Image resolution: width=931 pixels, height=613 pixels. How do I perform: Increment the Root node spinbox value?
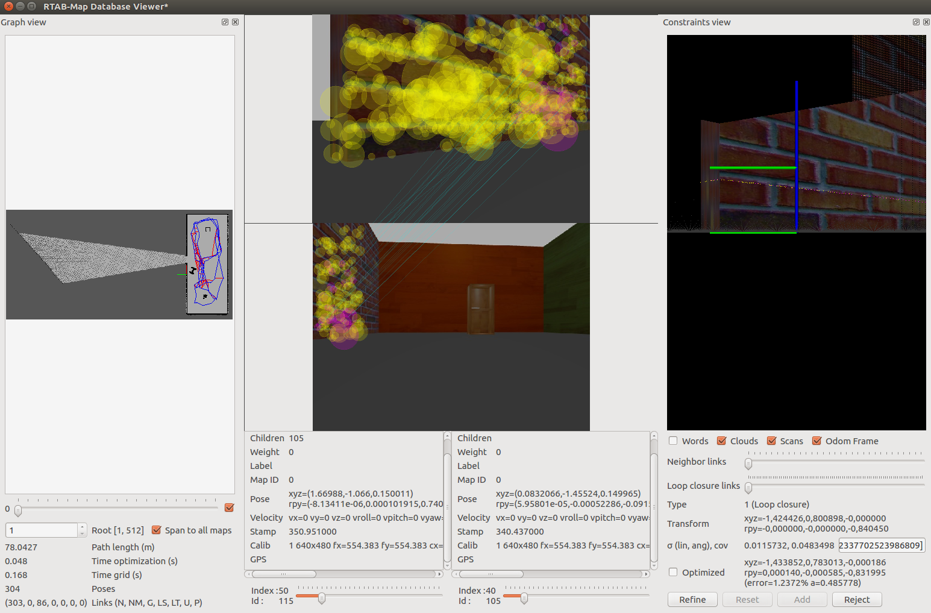[83, 526]
